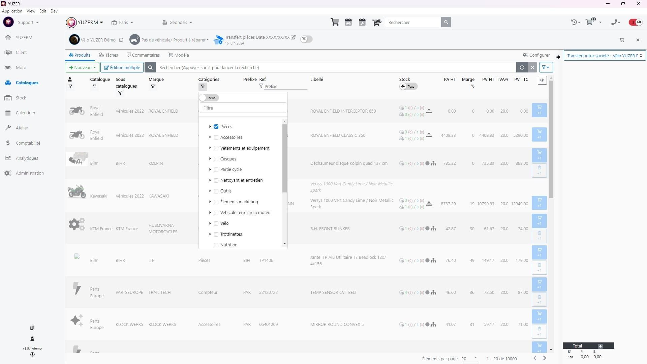Click the history clock icon in header

pyautogui.click(x=574, y=22)
